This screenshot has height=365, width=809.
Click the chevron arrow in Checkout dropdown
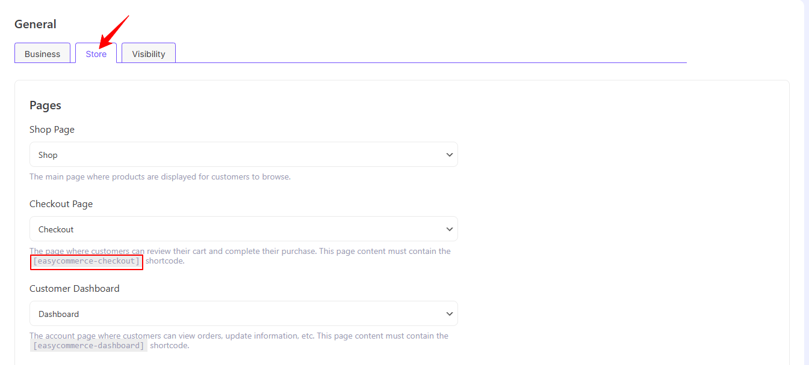click(449, 229)
